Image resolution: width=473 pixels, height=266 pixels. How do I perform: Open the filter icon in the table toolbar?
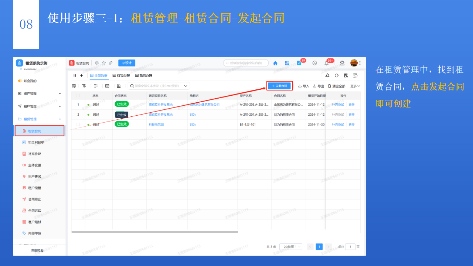(85, 86)
